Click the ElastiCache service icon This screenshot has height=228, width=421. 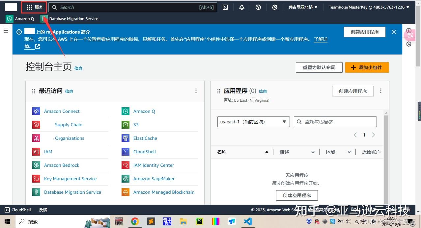126,138
